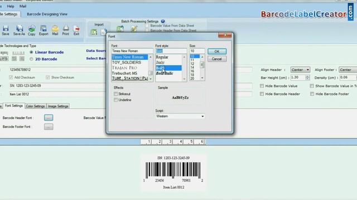Click the Font style list scroll down arrow

[x=184, y=79]
